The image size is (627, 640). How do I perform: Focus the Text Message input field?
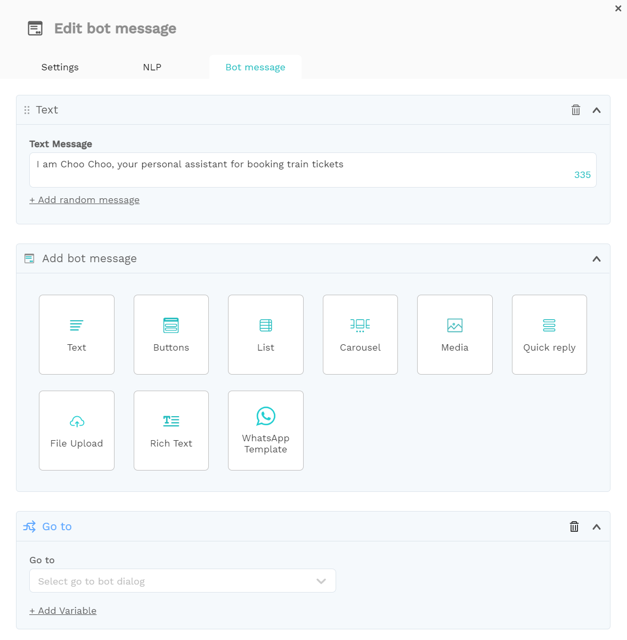coord(313,170)
